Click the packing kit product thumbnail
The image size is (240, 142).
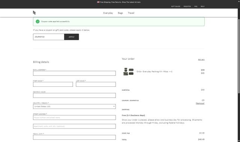128,72
